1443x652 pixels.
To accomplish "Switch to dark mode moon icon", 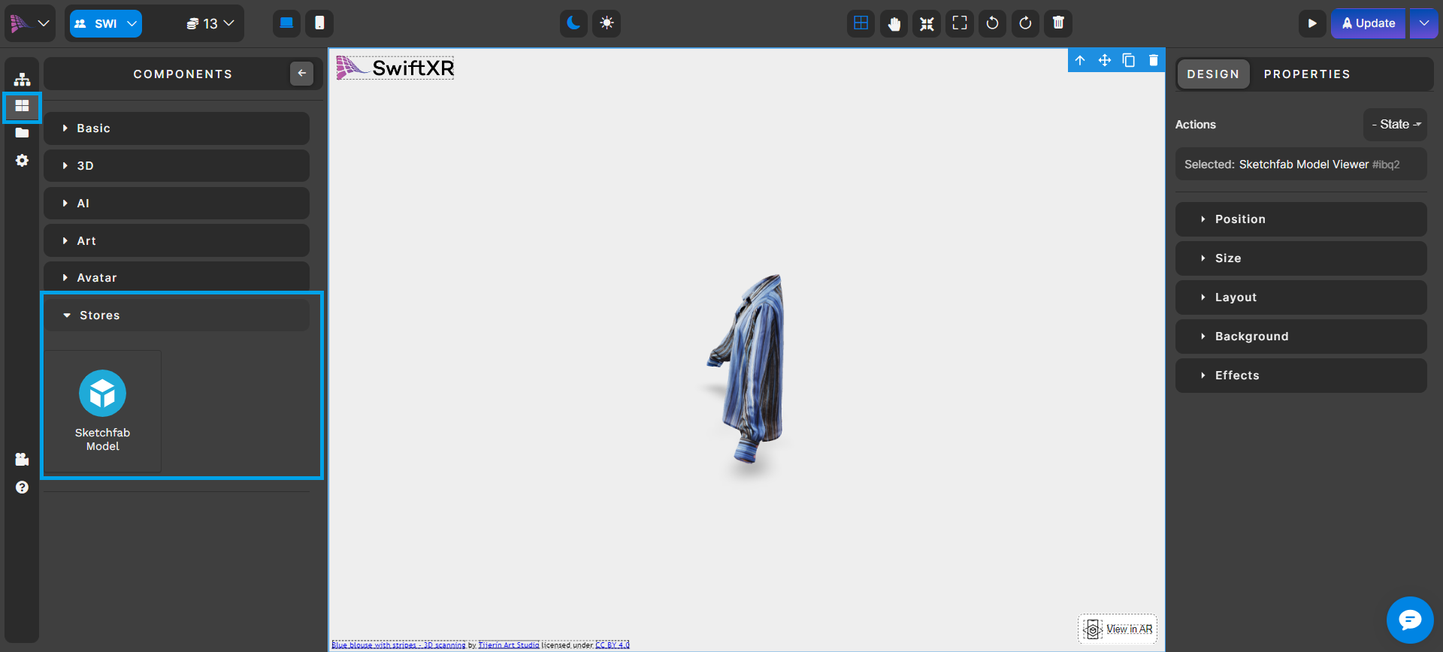I will pos(573,23).
